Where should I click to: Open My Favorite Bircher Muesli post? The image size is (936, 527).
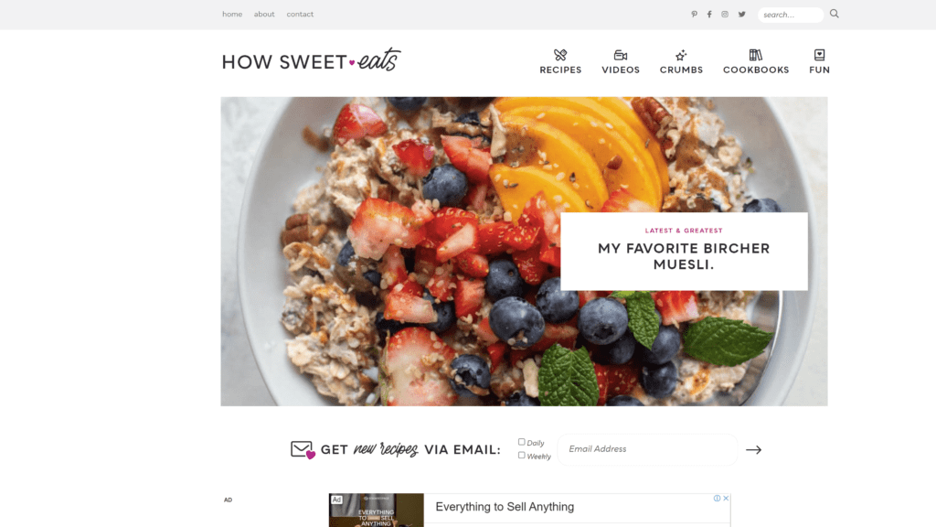pyautogui.click(x=684, y=256)
